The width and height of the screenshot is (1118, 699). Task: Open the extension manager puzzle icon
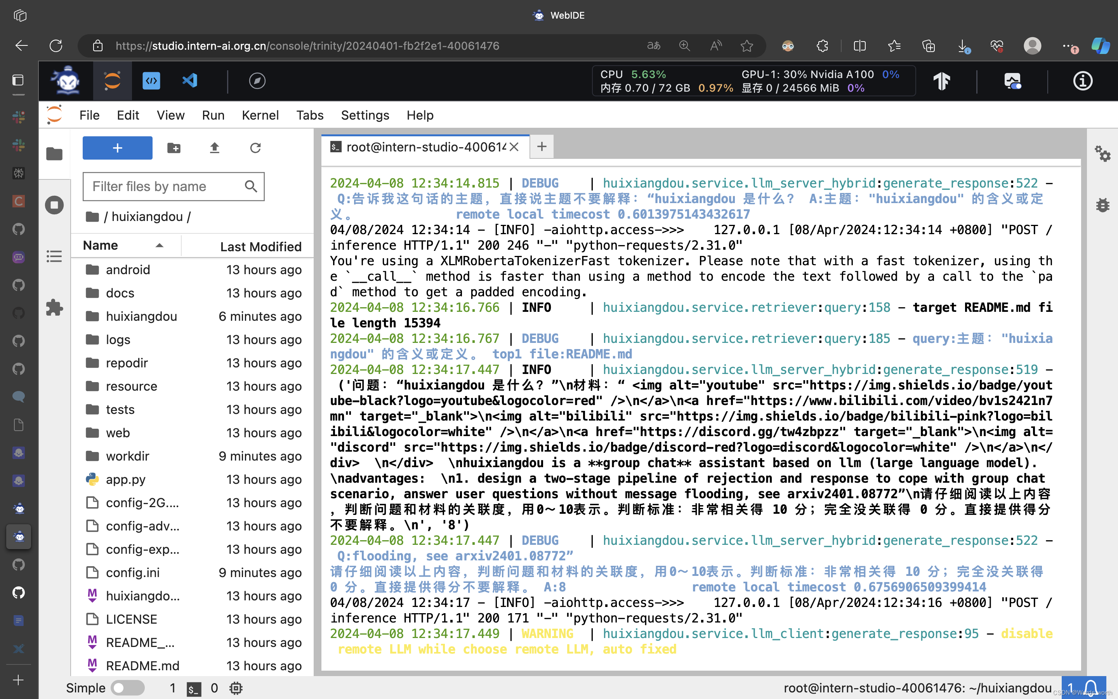pyautogui.click(x=54, y=308)
